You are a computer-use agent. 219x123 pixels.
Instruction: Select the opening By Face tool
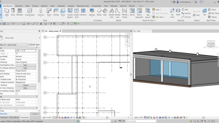click(172, 13)
